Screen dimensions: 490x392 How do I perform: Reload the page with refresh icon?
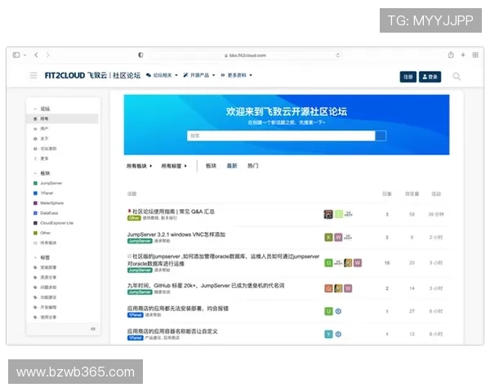337,56
